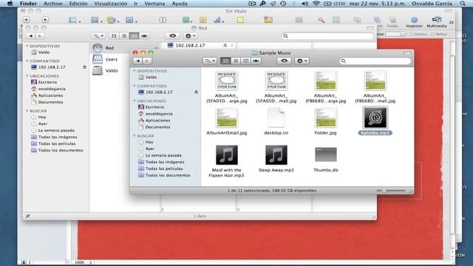Open Osvaldo Garcia user menu
The height and width of the screenshot is (266, 473).
pos(432,4)
